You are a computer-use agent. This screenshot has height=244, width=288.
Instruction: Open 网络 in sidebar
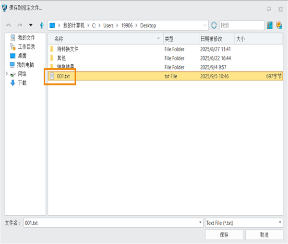pos(22,74)
